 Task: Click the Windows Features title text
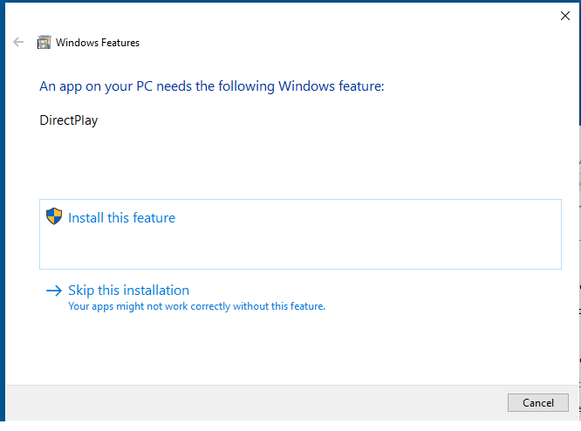(98, 43)
